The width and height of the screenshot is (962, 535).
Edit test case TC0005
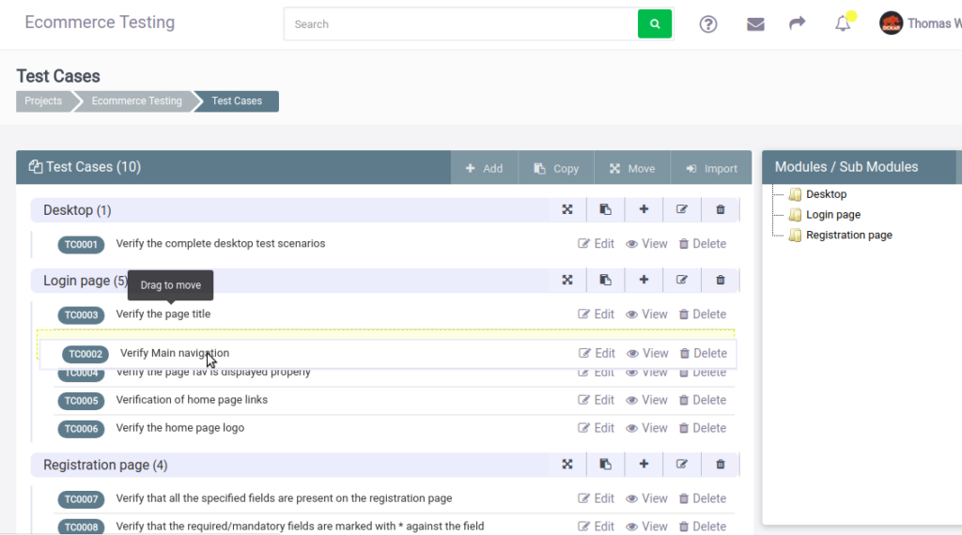[596, 400]
